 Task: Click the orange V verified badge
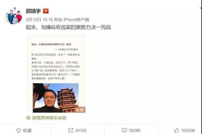click(x=46, y=11)
